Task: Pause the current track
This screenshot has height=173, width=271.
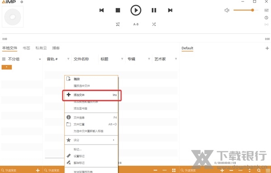Action: pos(154,10)
